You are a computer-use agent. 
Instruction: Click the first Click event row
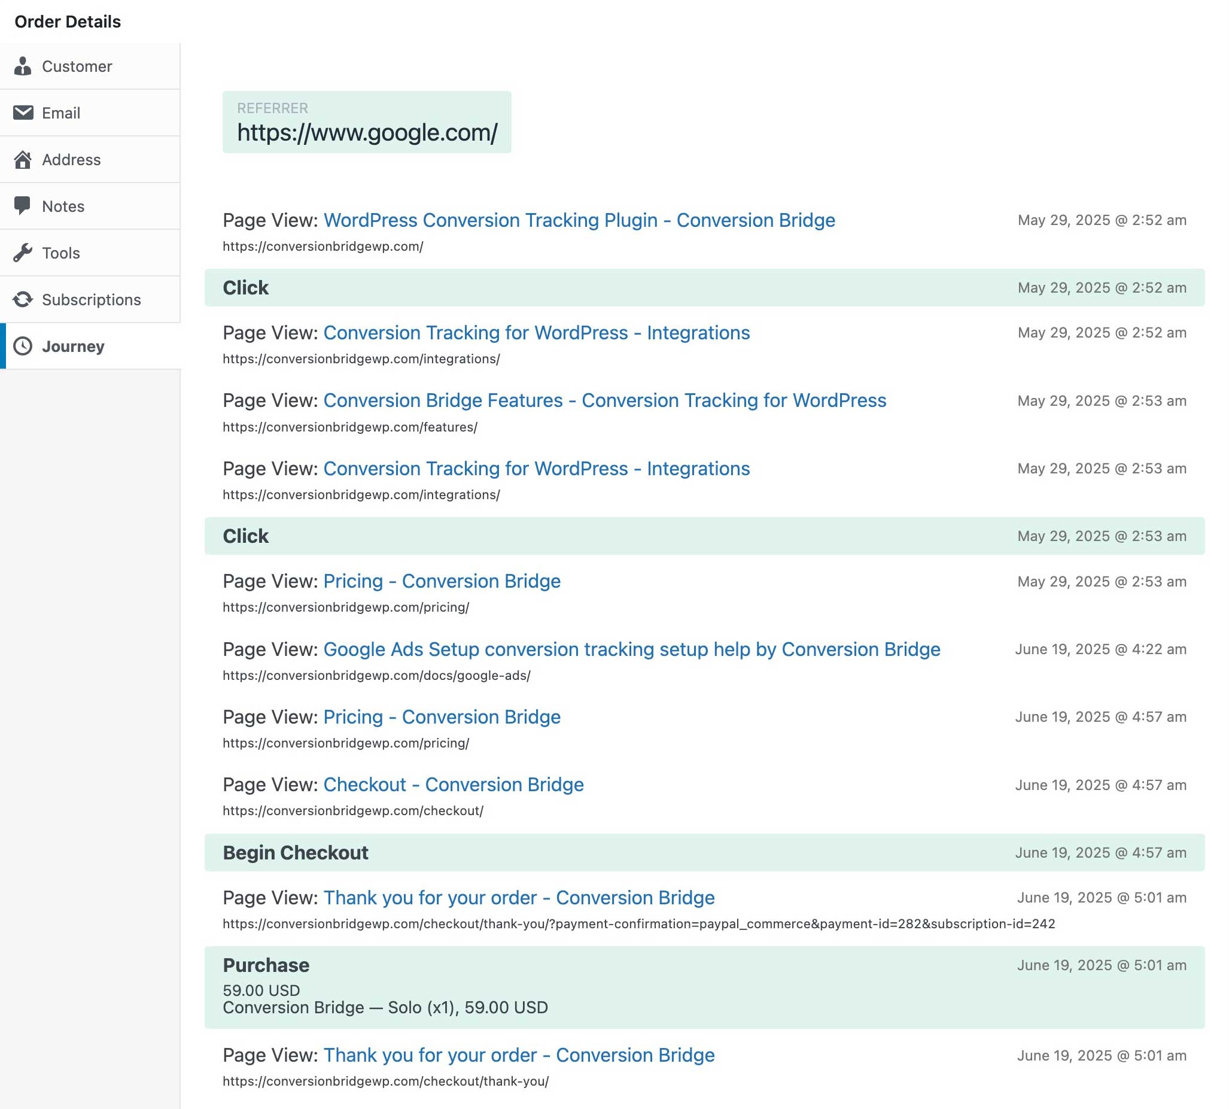tap(704, 288)
